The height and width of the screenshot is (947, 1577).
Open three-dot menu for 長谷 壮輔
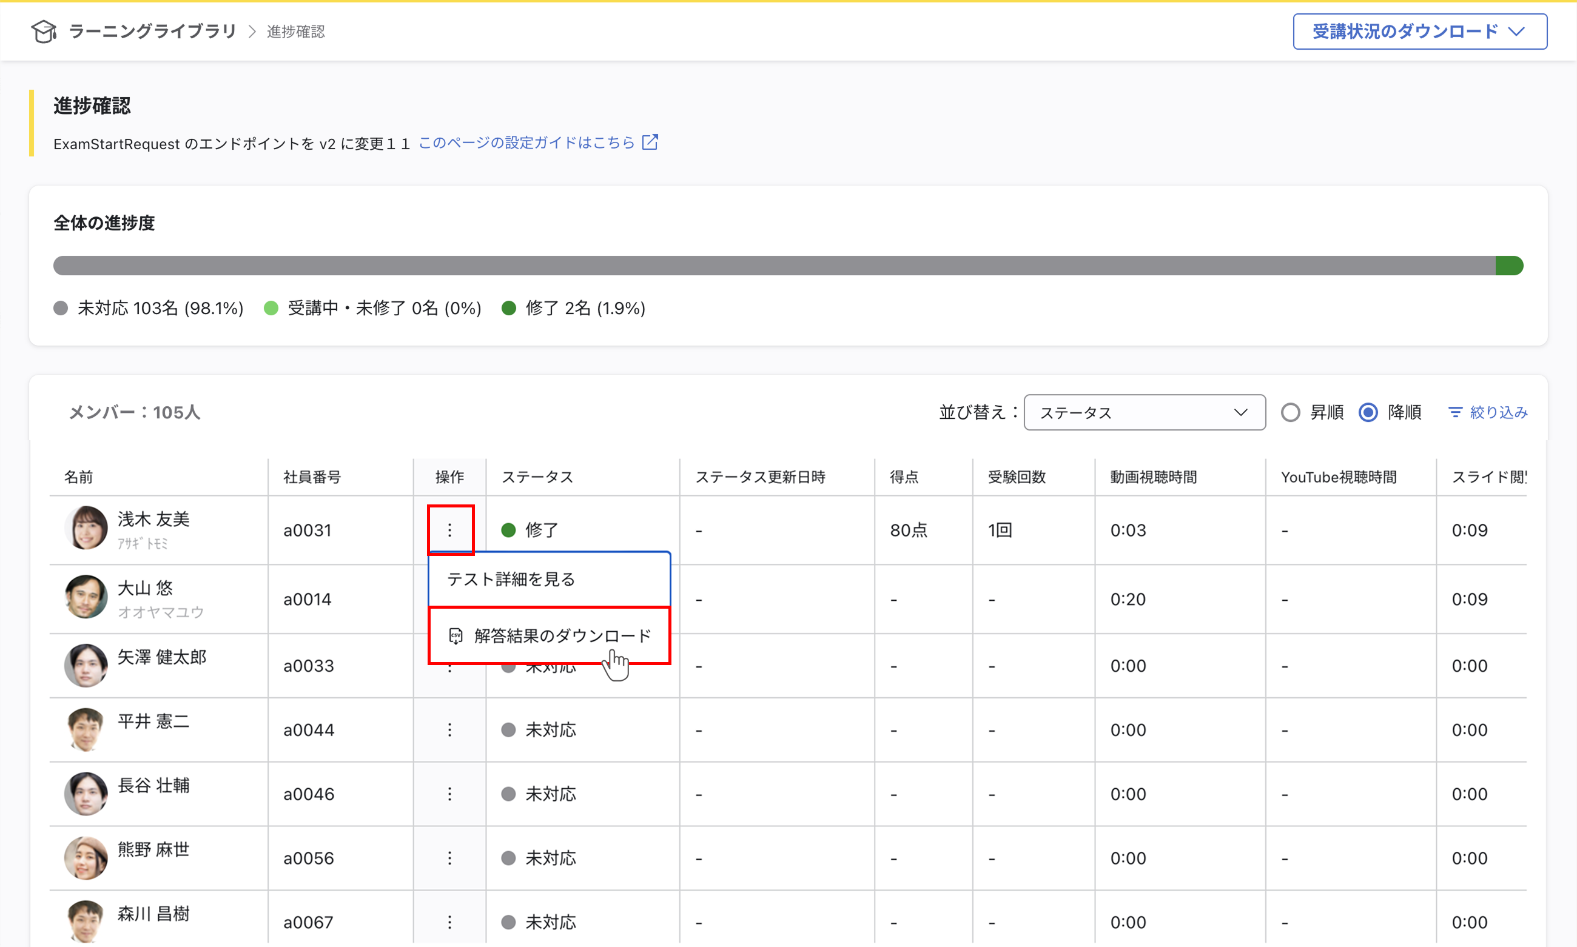(450, 794)
